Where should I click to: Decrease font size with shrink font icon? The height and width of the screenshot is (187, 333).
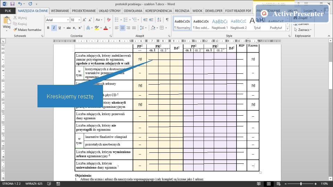(x=90, y=20)
